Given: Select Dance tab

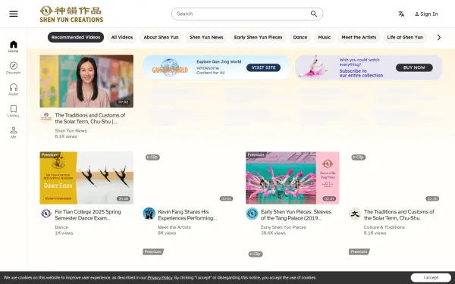Looking at the screenshot, I should click(x=300, y=37).
